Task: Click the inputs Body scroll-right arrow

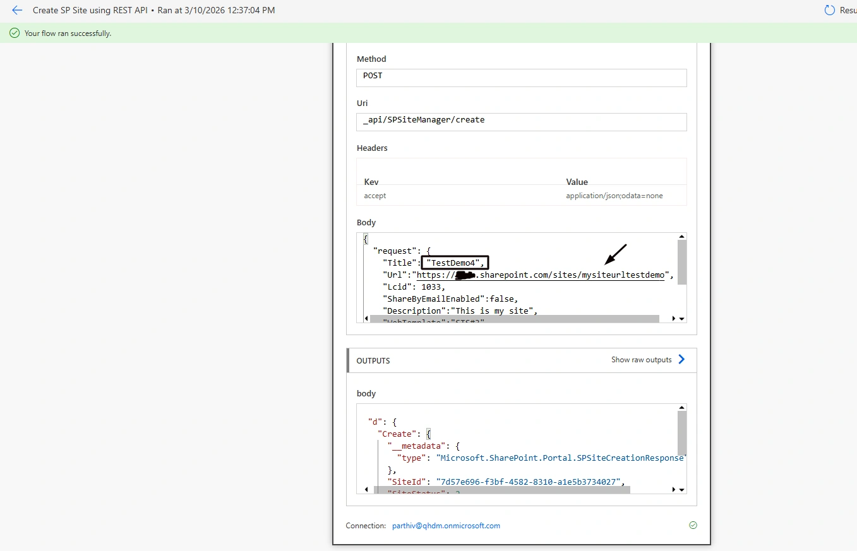Action: [674, 319]
